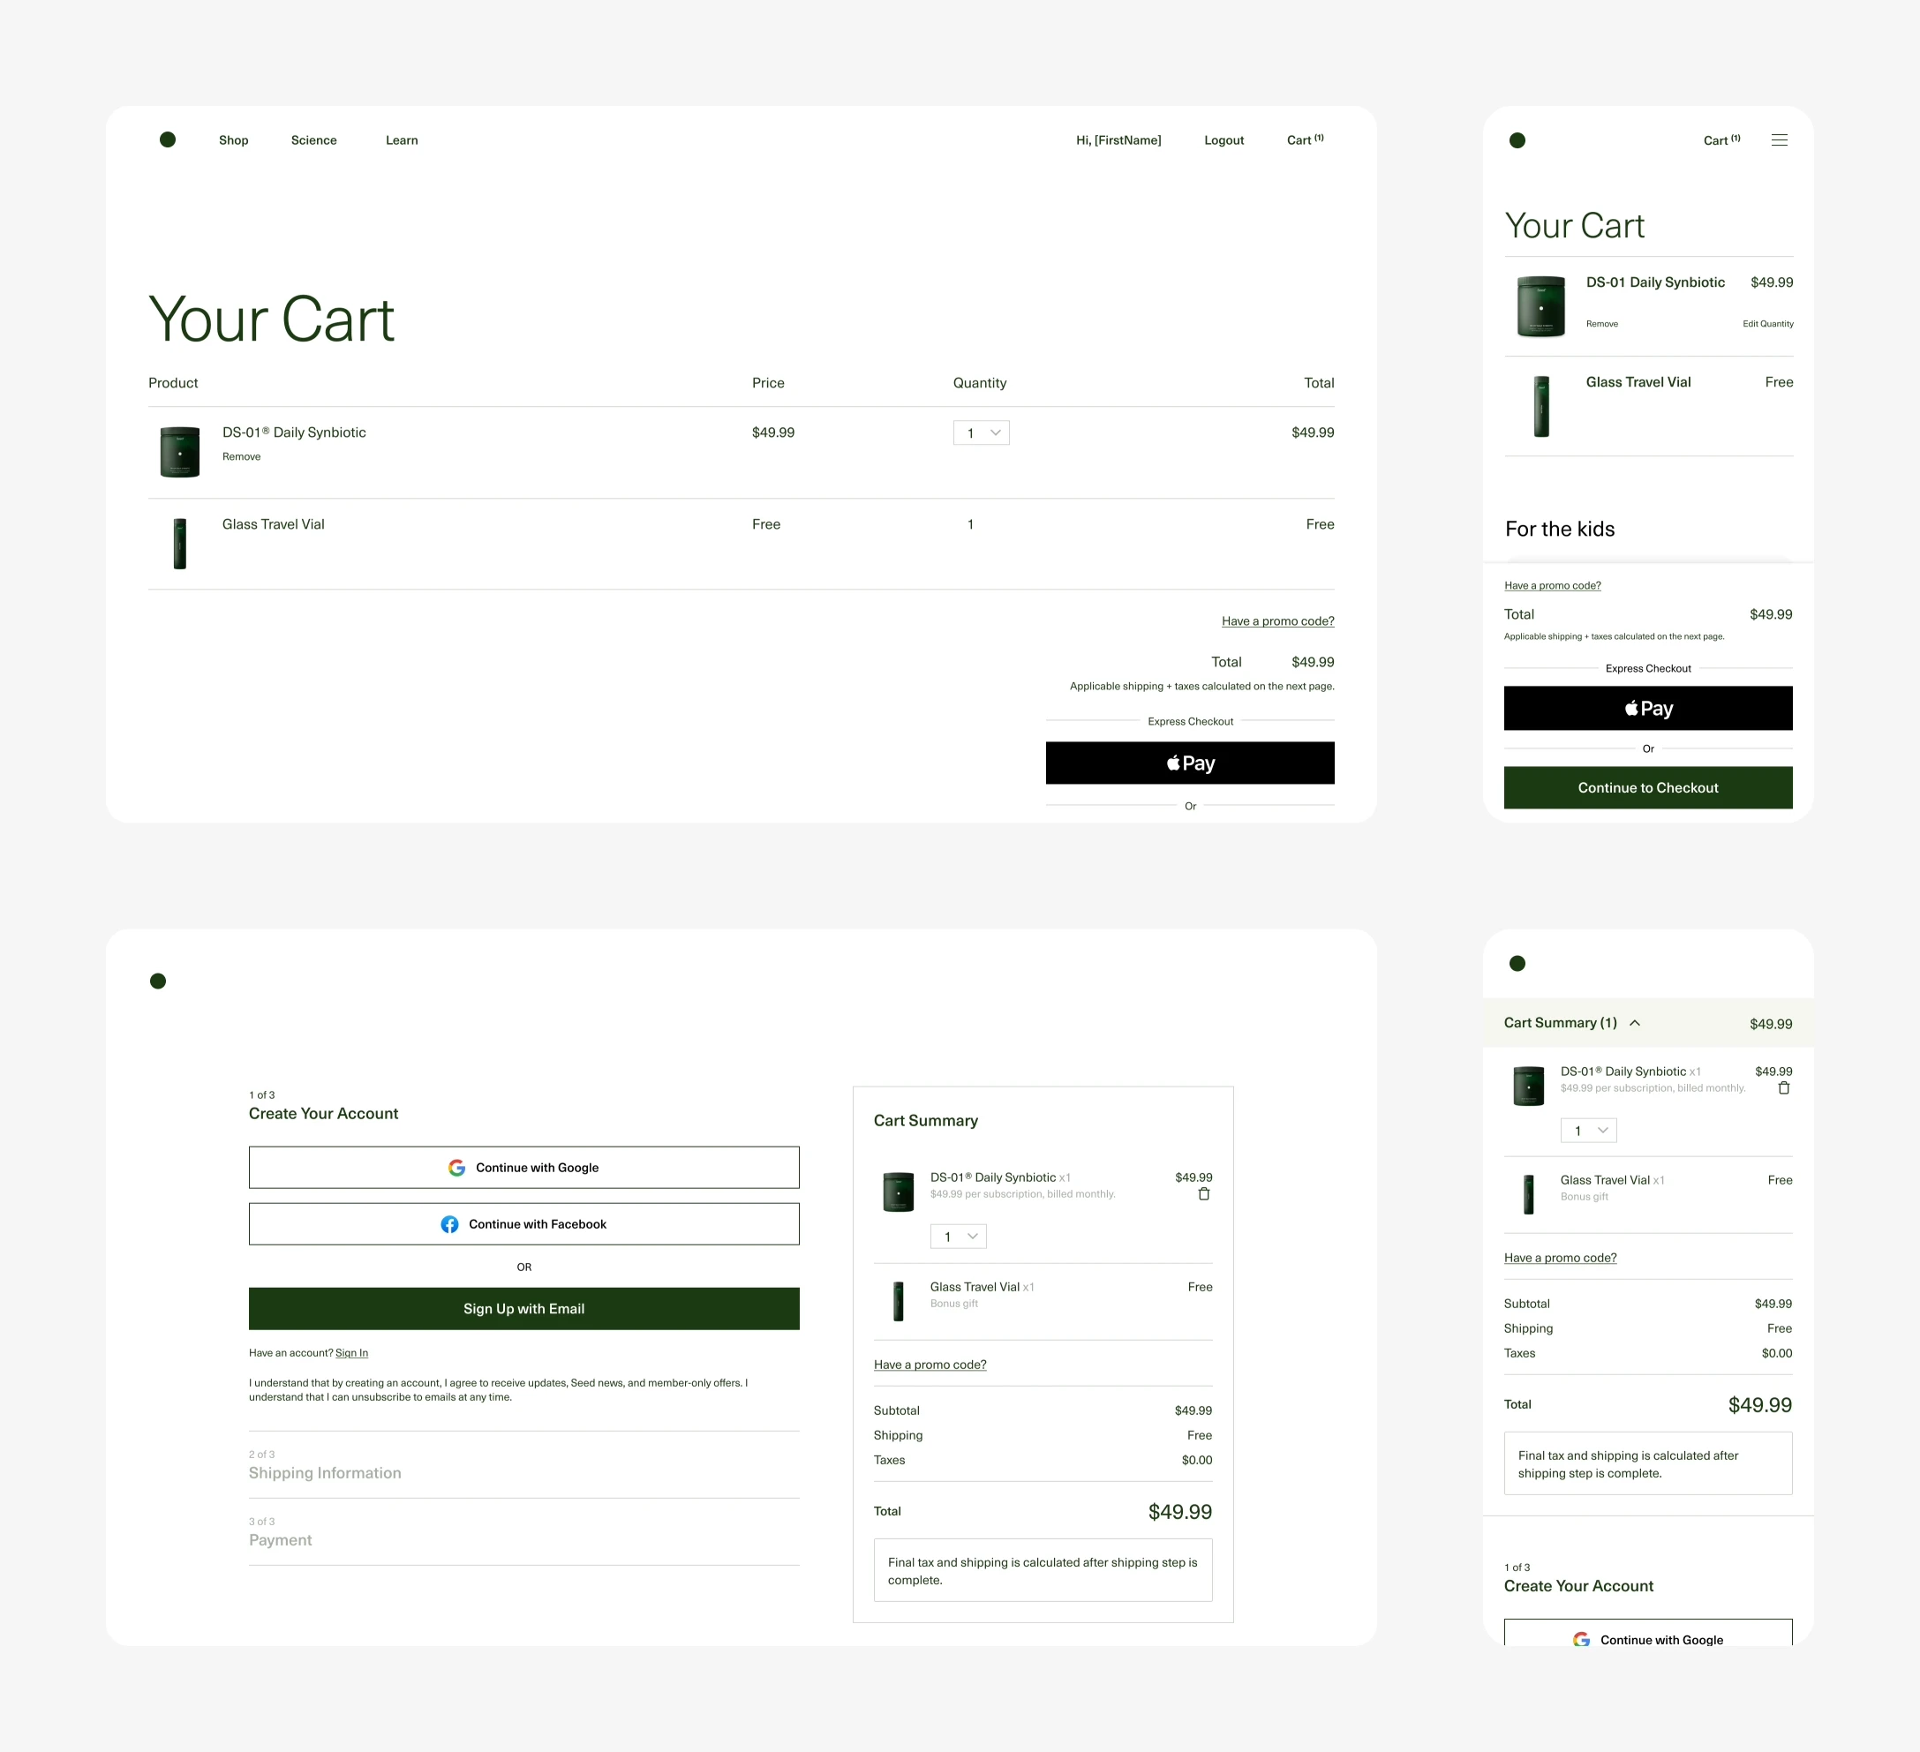Click trash icon in desktop Cart Summary
The image size is (1920, 1752).
[x=1203, y=1194]
